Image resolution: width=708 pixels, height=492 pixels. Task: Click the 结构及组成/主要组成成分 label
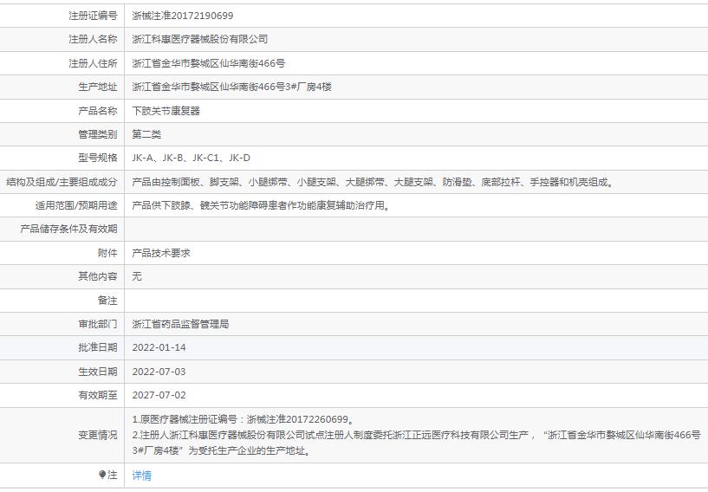(62, 182)
